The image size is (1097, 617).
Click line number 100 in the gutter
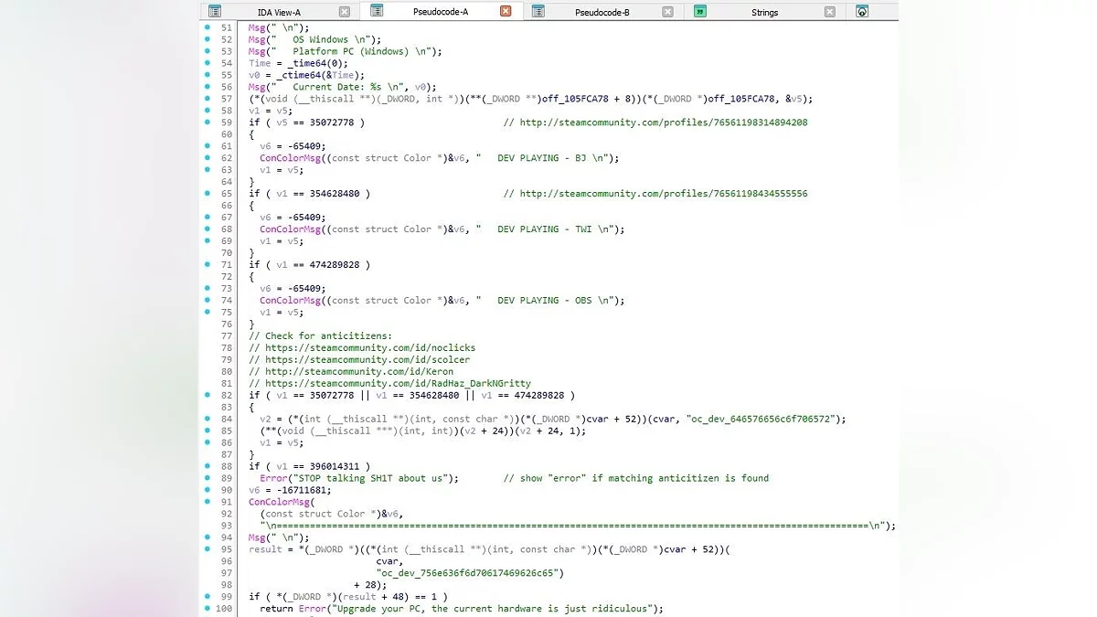[x=224, y=609]
